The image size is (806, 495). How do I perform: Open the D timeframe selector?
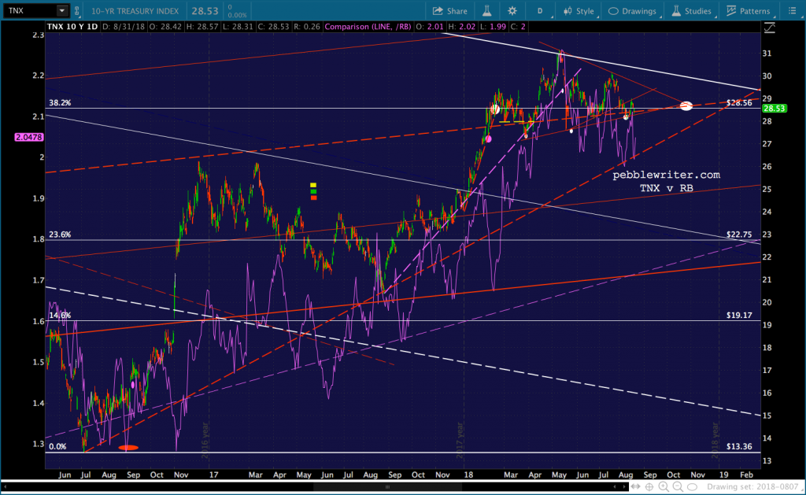tap(539, 11)
